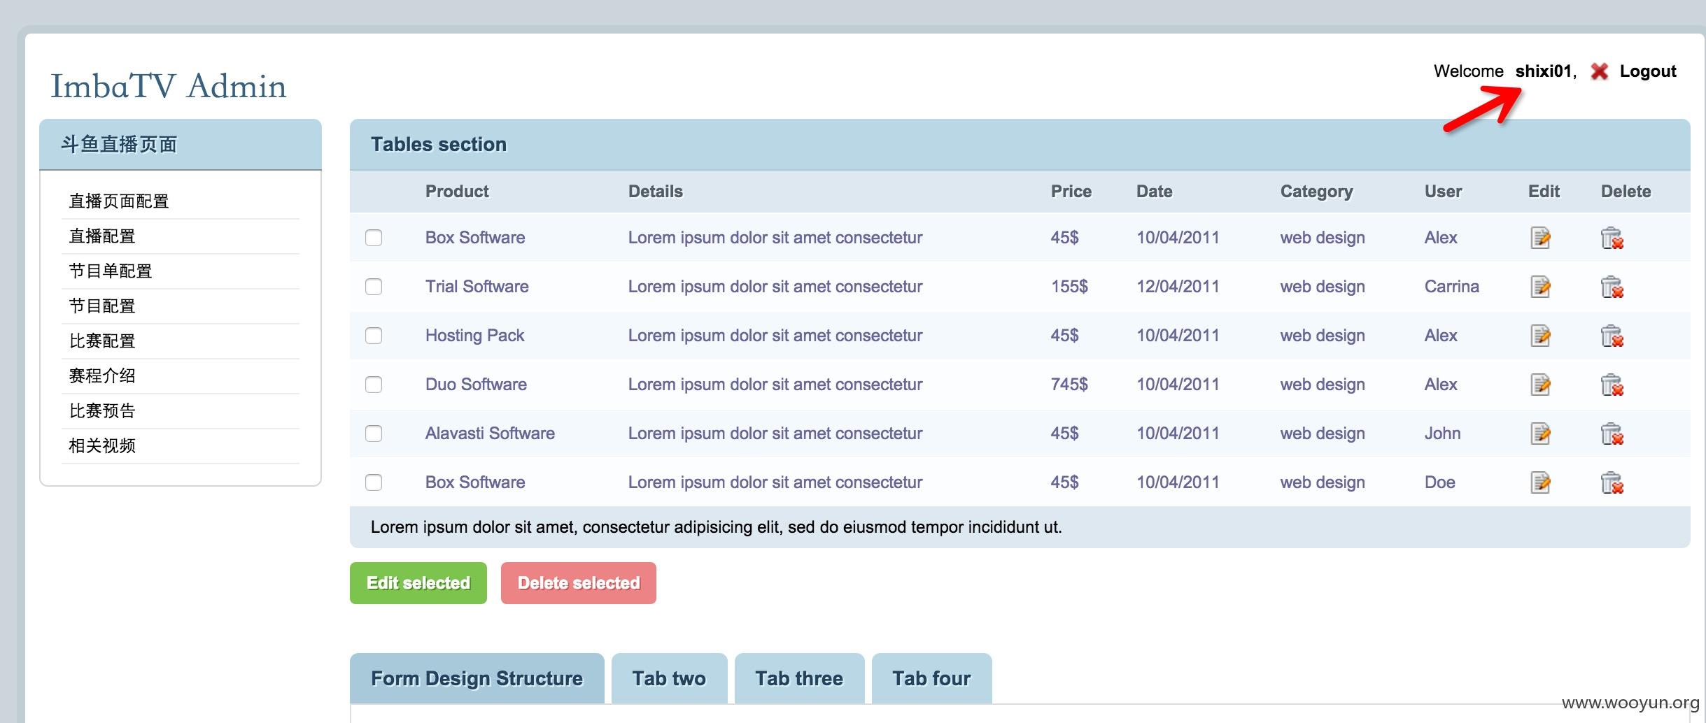Switch to Tab two

(x=669, y=678)
